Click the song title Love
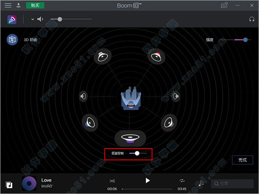 pos(47,180)
